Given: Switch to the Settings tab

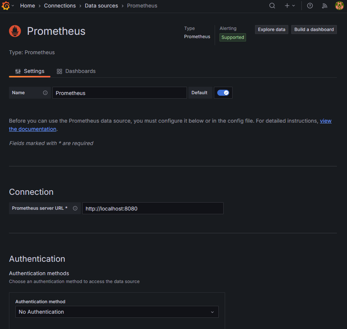Looking at the screenshot, I should pos(30,71).
